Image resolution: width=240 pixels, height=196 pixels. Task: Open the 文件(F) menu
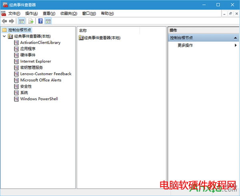click(14, 14)
